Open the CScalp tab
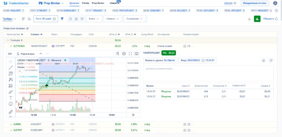 click(85, 3)
